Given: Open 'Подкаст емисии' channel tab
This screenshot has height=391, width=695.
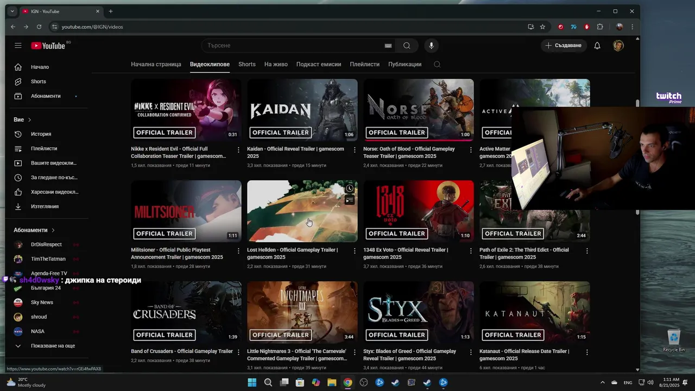Looking at the screenshot, I should tap(319, 64).
